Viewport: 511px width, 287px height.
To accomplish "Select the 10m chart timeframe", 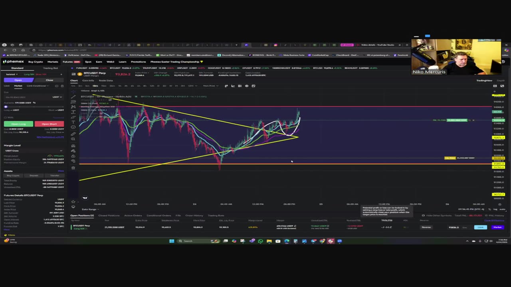I will (95, 86).
